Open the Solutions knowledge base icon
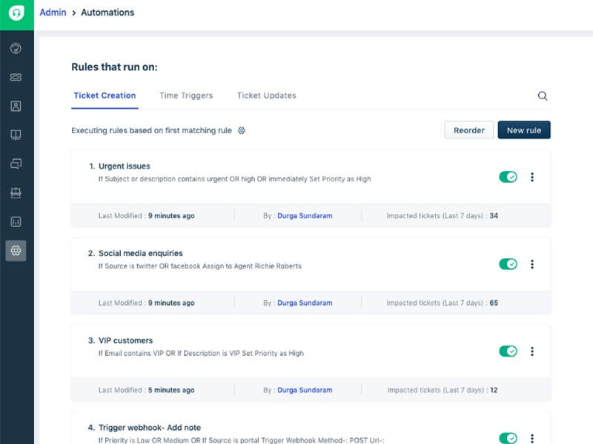Screen dimensions: 593x444 (x=16, y=134)
